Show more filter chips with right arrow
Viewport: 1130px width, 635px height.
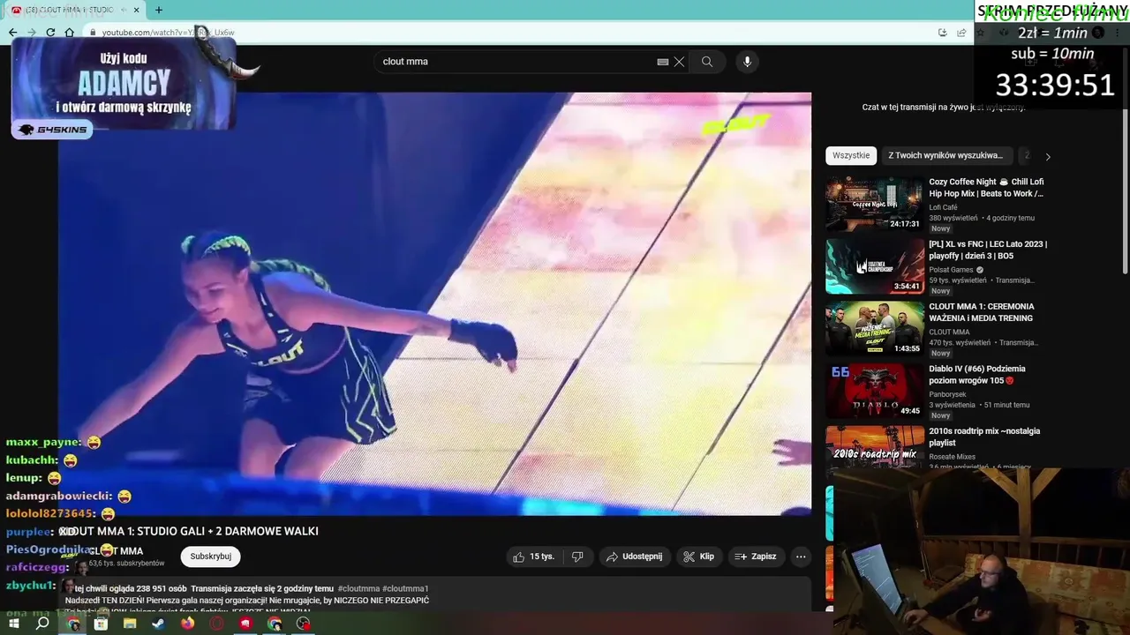(x=1048, y=156)
